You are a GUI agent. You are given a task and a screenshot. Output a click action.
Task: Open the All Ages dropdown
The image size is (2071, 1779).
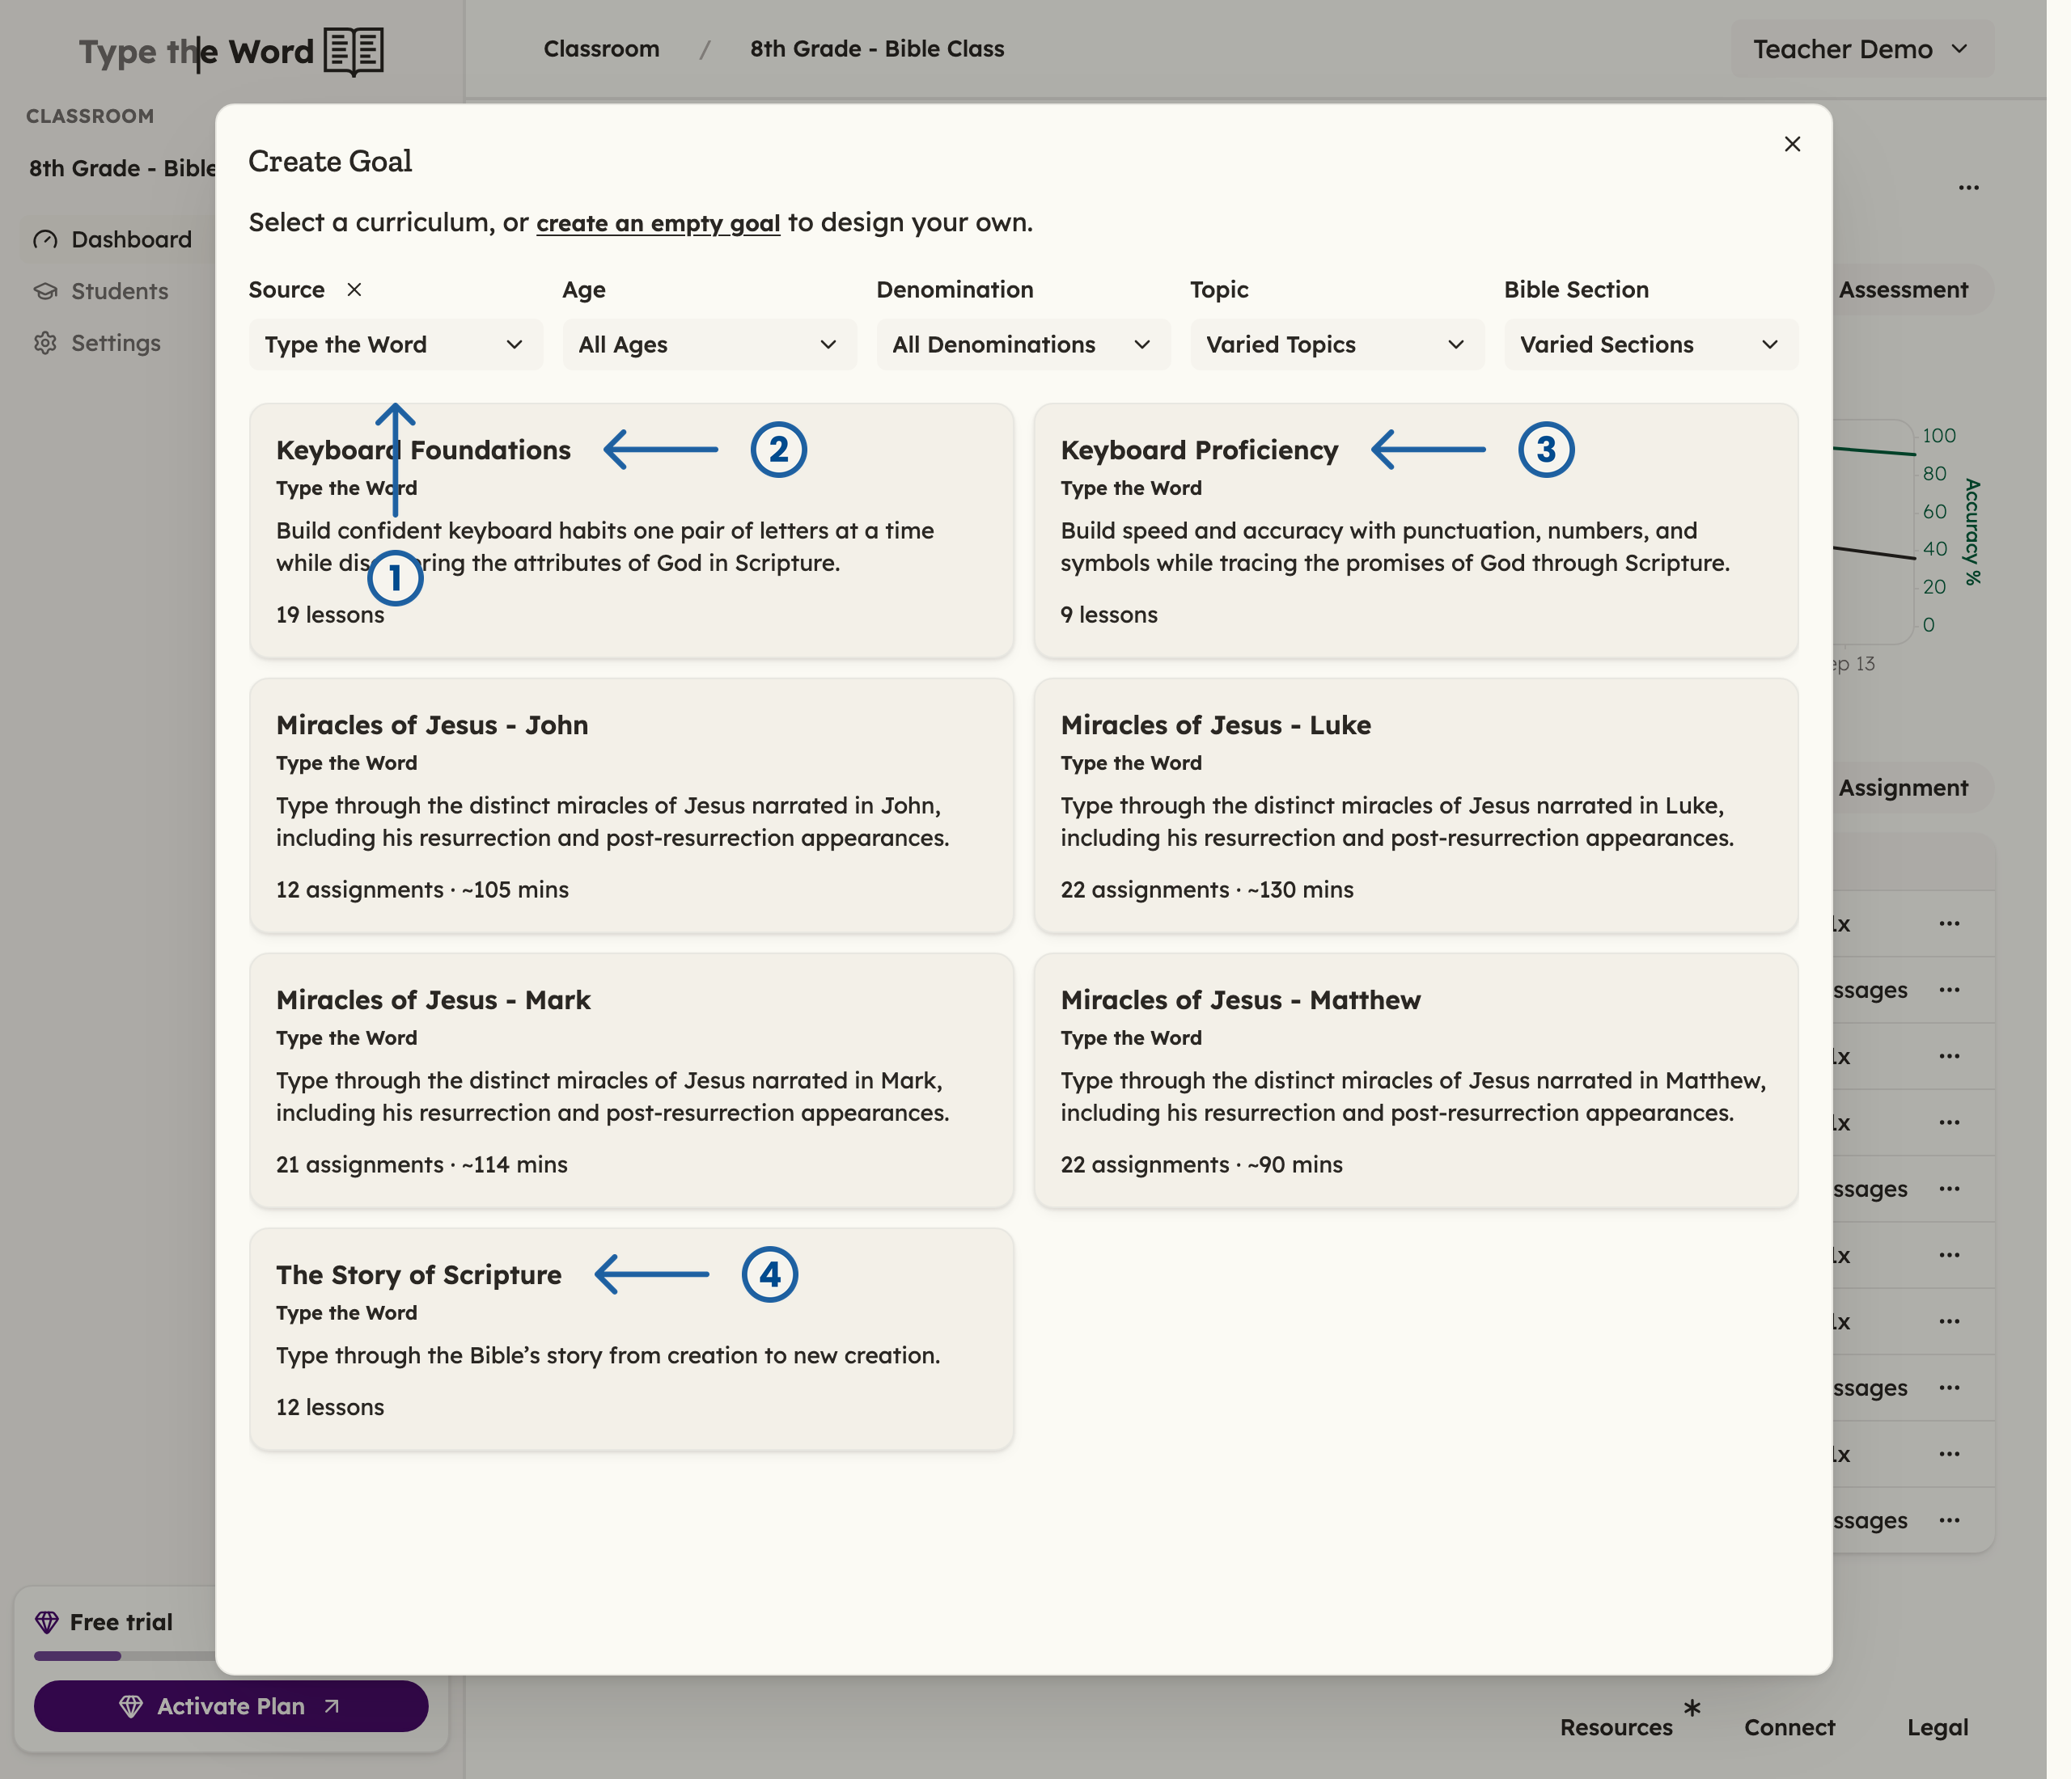tap(709, 344)
